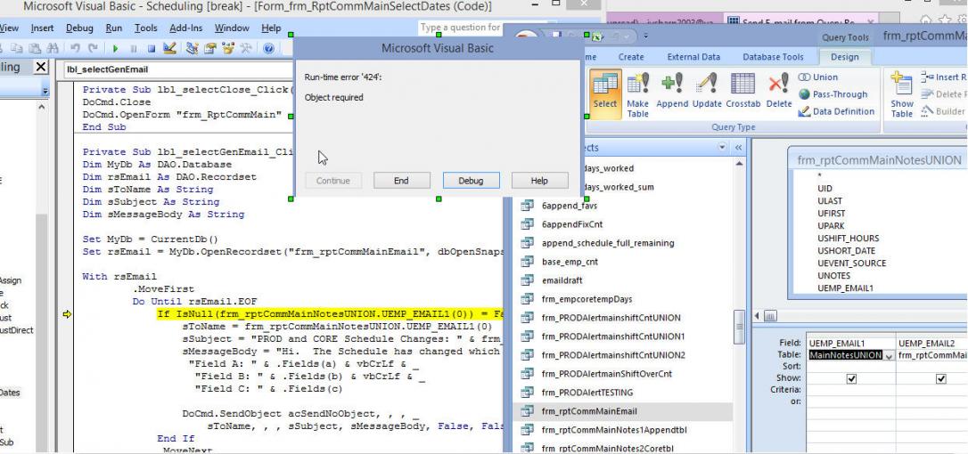Click the Copy icon in VBA toolbar
Viewport: 968px width, 454px height.
click(17, 48)
